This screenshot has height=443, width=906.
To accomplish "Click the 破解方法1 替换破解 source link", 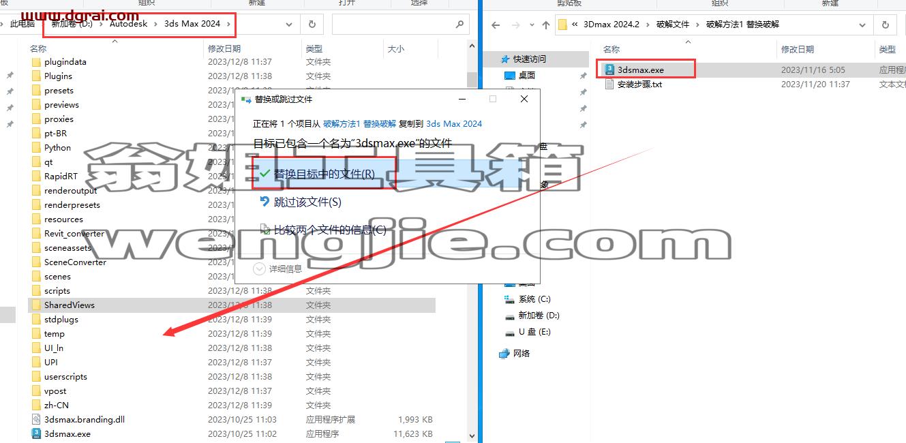I will click(x=359, y=123).
